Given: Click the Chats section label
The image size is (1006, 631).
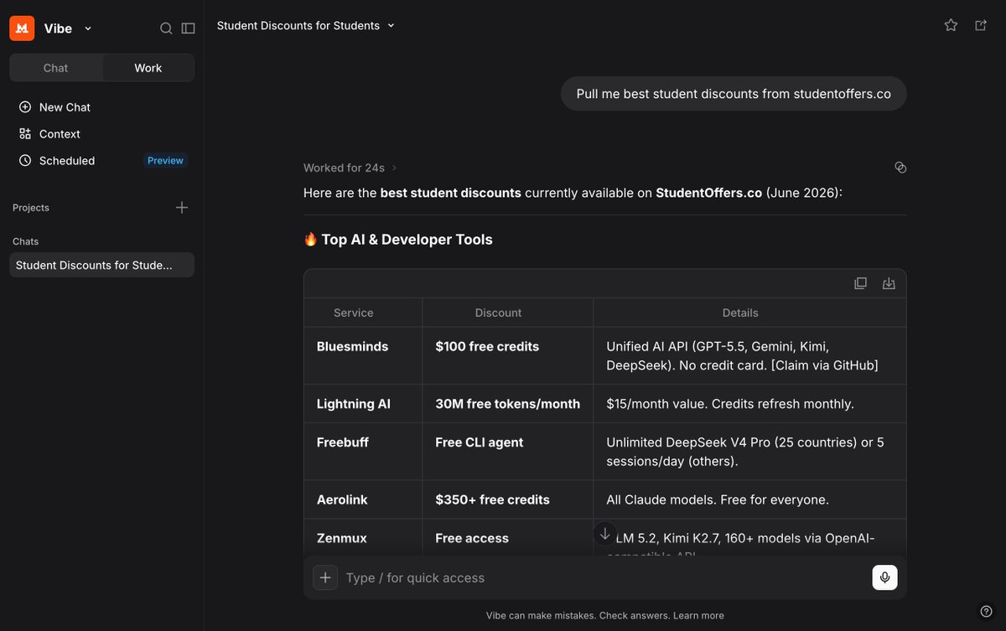Looking at the screenshot, I should [26, 241].
